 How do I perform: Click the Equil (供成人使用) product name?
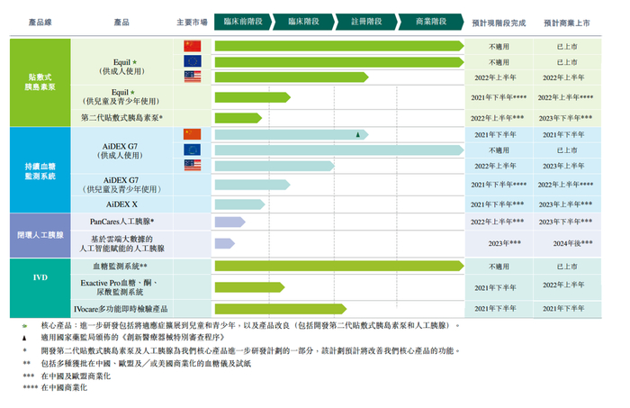[121, 67]
